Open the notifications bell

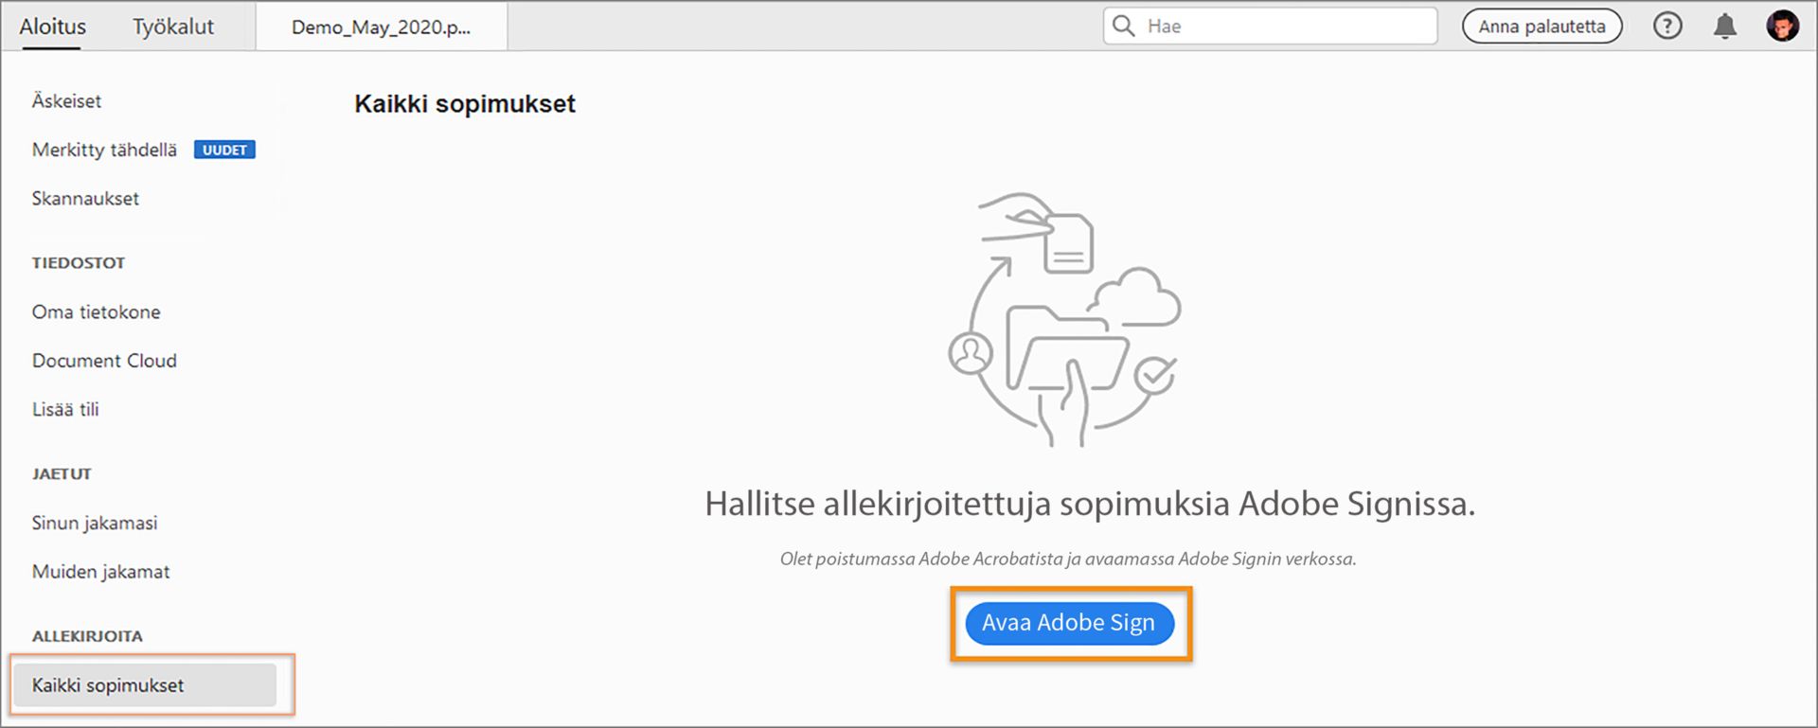click(1725, 26)
